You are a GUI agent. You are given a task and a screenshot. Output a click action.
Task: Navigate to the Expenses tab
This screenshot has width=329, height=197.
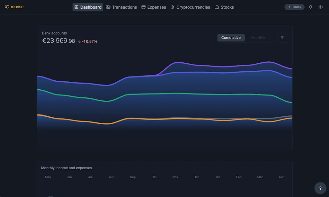(154, 7)
